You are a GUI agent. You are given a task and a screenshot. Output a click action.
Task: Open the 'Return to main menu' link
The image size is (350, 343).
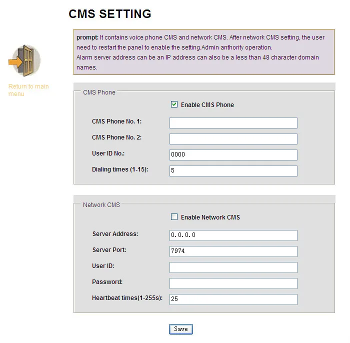click(x=28, y=90)
